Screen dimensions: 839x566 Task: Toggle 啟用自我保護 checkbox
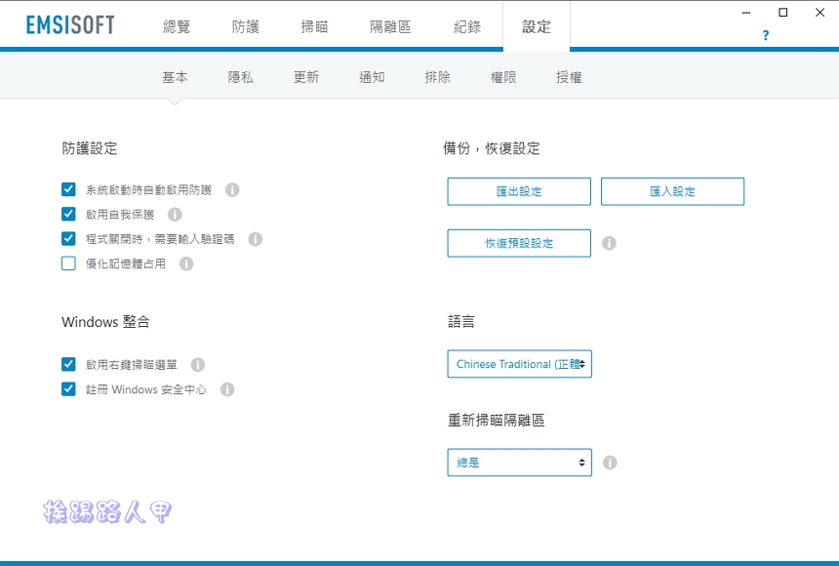click(x=68, y=214)
